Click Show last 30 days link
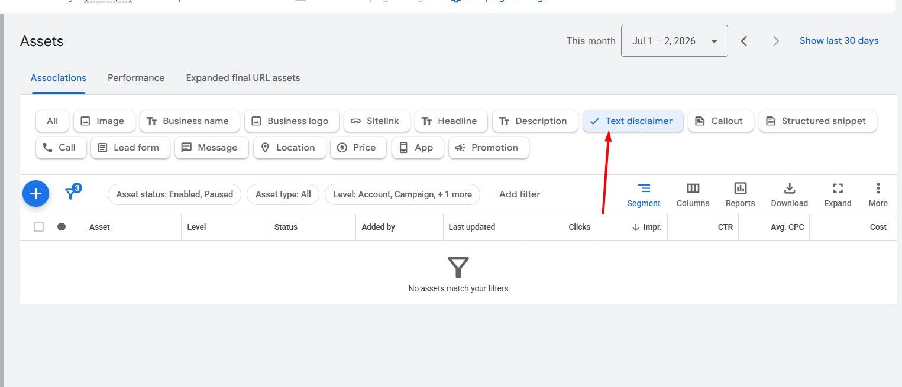 (839, 41)
